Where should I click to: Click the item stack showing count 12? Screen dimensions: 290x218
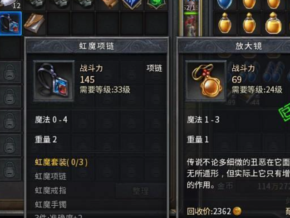[x=11, y=4]
